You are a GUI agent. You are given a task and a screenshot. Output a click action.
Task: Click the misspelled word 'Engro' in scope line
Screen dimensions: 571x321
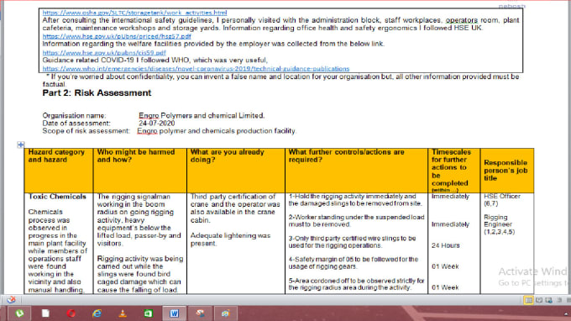point(147,131)
